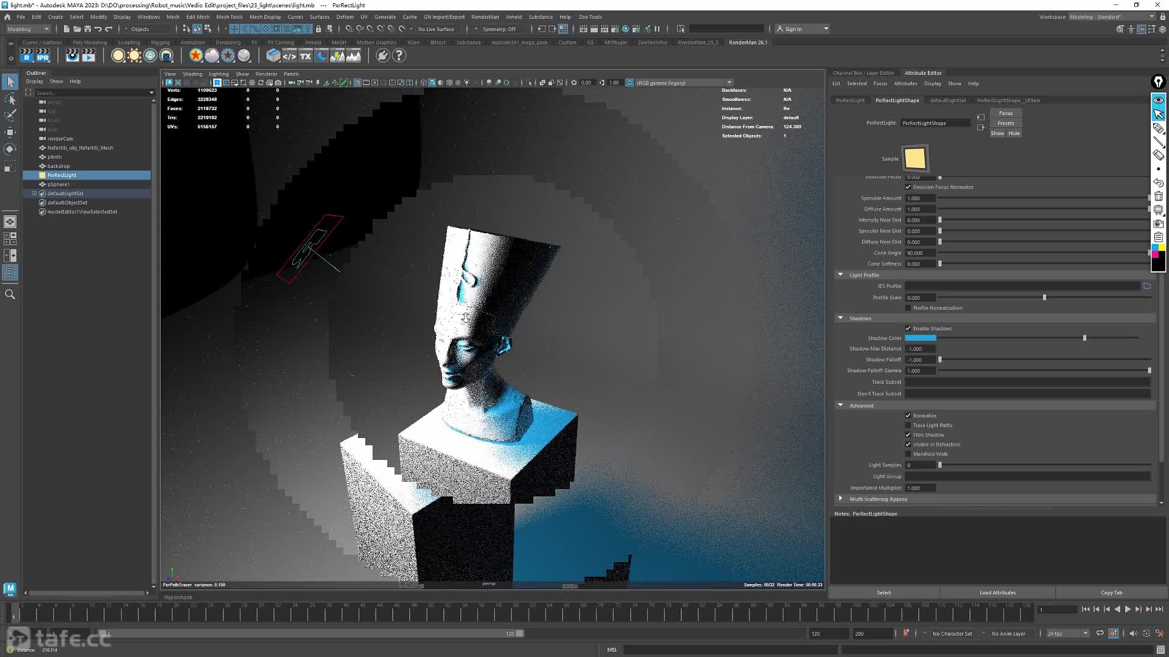Play the timeline forward

pyautogui.click(x=1128, y=609)
